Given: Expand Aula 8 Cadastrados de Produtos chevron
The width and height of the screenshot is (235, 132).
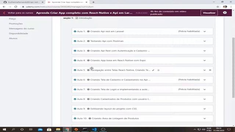Looking at the screenshot, I should pyautogui.click(x=205, y=99).
